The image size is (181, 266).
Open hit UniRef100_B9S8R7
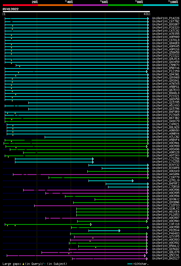166,25
